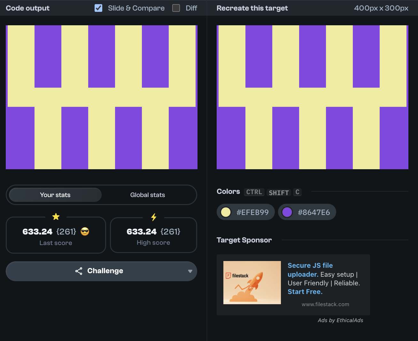Click the SHIFT key badge beside Colors

(x=279, y=192)
